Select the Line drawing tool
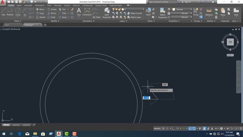Image resolution: width=243 pixels, height=137 pixels. point(3,12)
